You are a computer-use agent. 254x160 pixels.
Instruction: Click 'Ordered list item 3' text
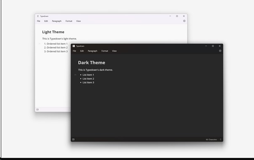pos(57,51)
